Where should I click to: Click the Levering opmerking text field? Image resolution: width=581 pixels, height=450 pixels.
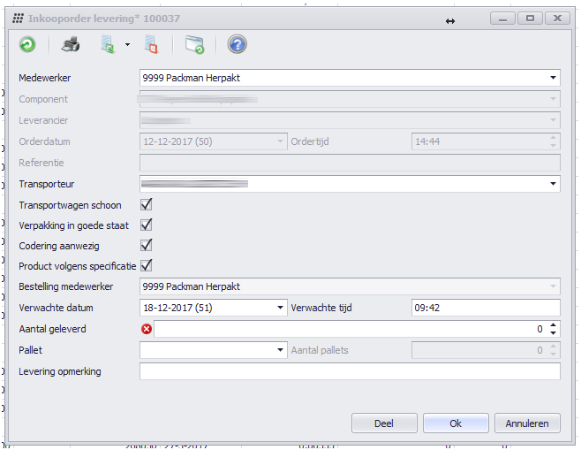[x=350, y=371]
